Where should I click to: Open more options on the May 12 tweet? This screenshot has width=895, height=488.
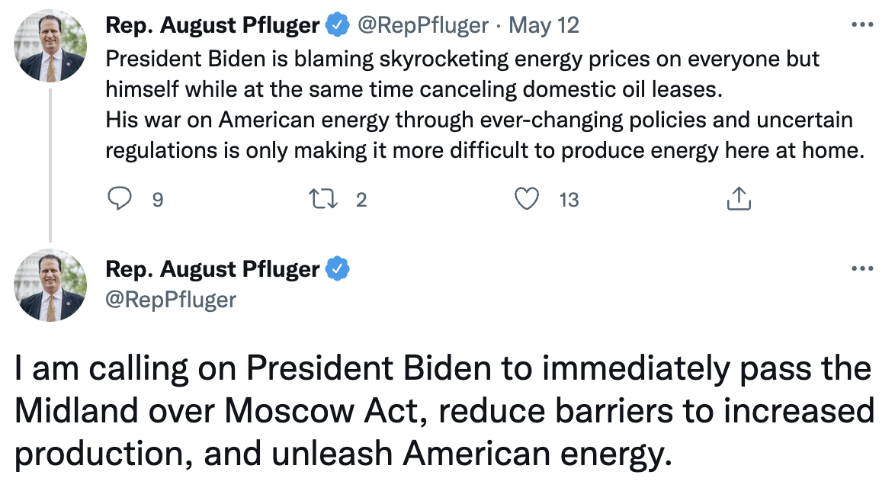click(861, 25)
